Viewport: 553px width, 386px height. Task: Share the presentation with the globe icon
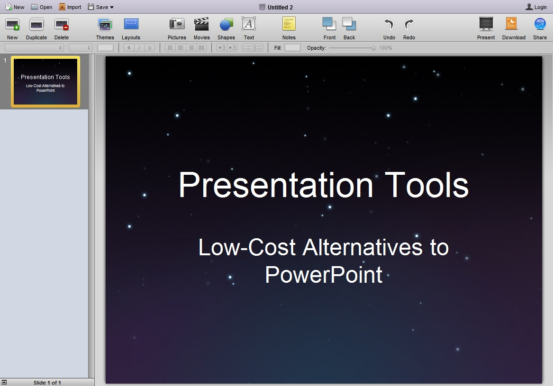tap(540, 28)
